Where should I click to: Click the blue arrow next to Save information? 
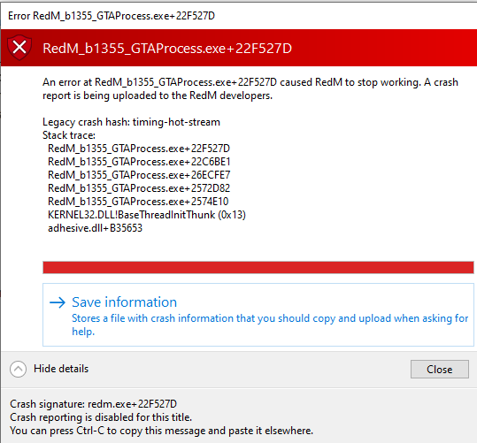tap(58, 302)
